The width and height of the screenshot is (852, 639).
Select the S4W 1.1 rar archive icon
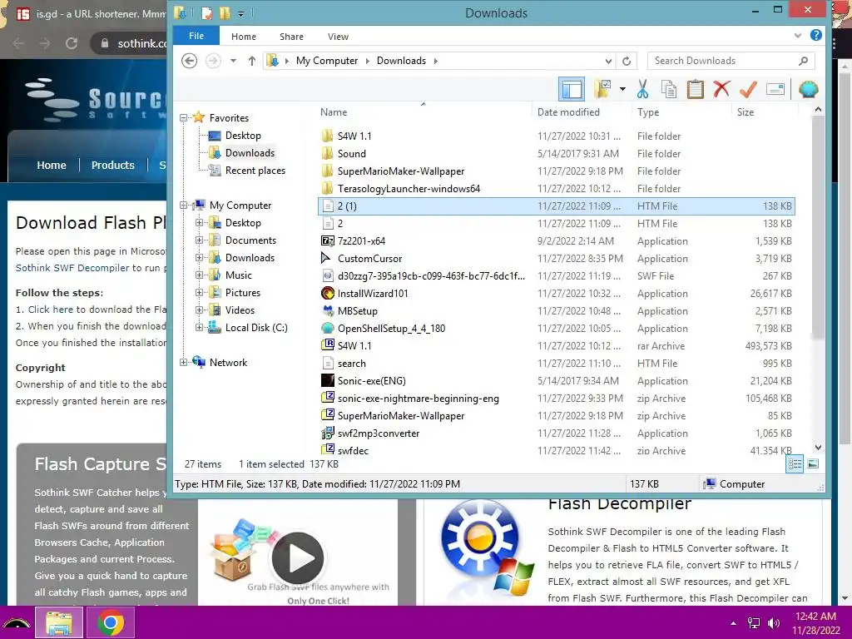pos(328,345)
